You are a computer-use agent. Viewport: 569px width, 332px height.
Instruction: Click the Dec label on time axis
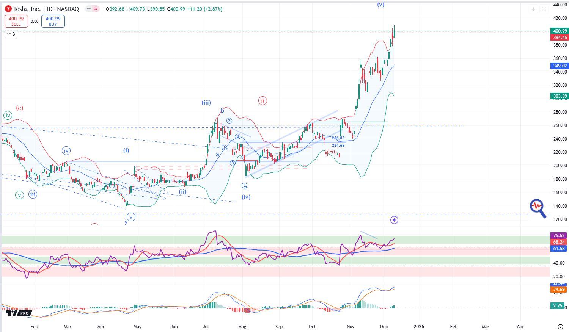tap(384, 326)
